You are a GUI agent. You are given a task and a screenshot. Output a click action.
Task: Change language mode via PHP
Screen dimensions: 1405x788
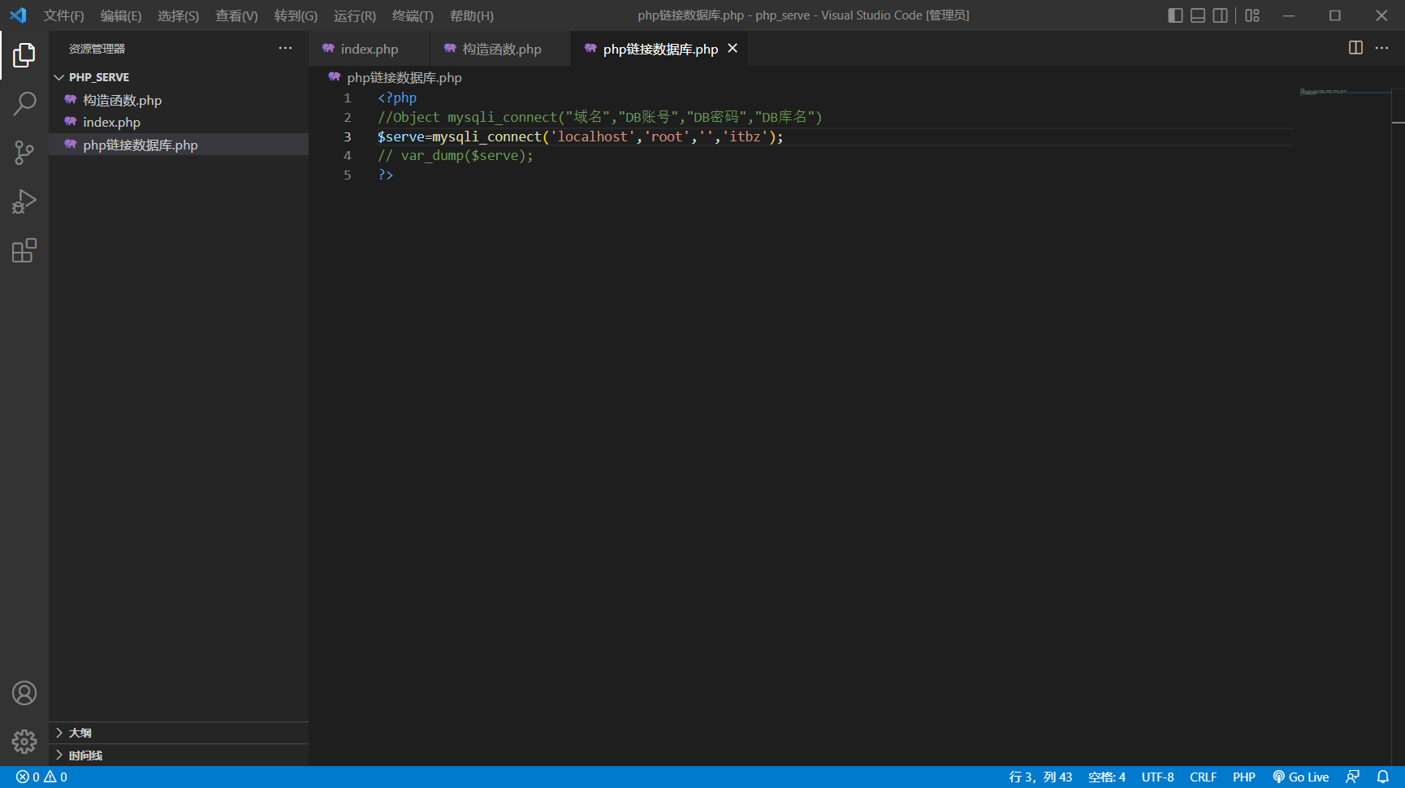tap(1243, 777)
